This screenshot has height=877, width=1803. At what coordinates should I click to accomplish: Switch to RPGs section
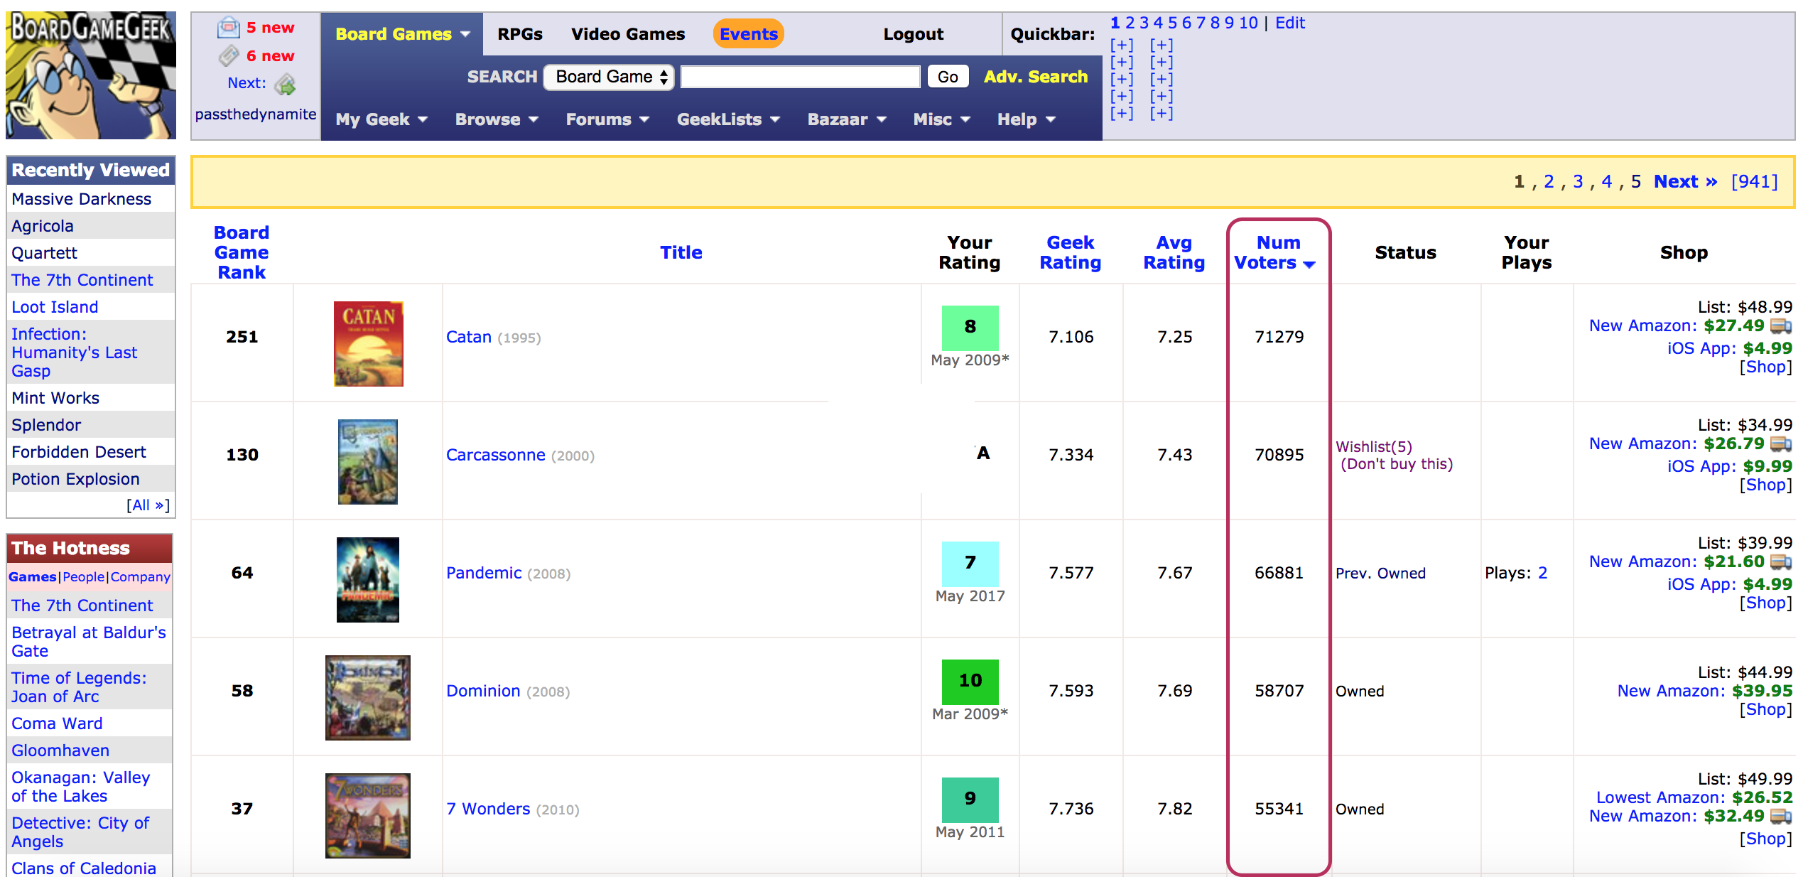coord(520,34)
